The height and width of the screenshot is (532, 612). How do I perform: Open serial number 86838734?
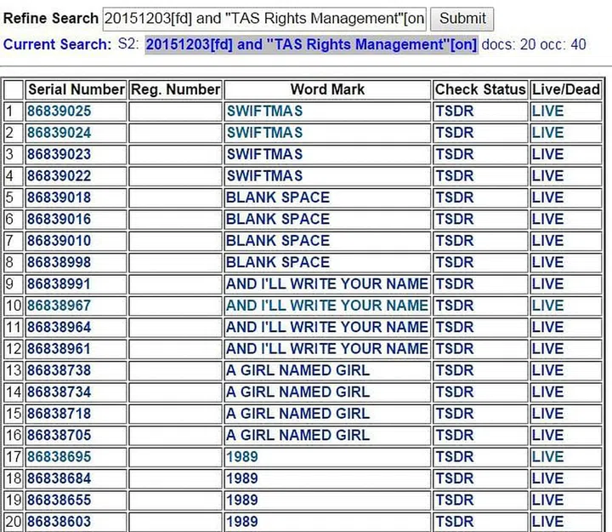tap(59, 392)
